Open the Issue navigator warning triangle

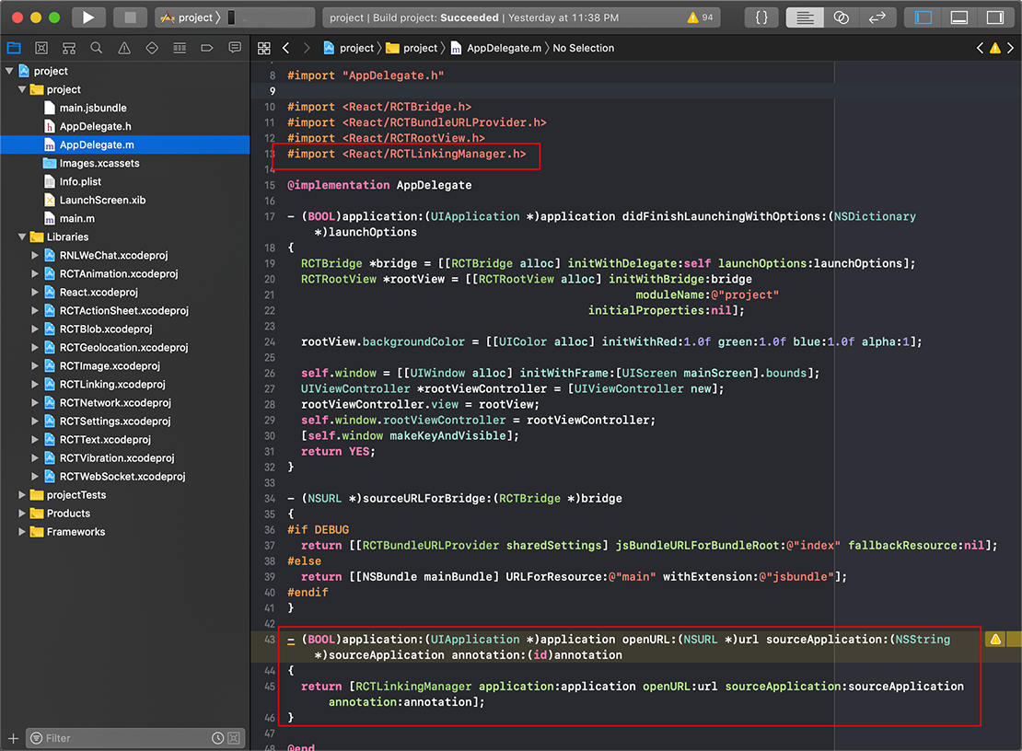[124, 48]
